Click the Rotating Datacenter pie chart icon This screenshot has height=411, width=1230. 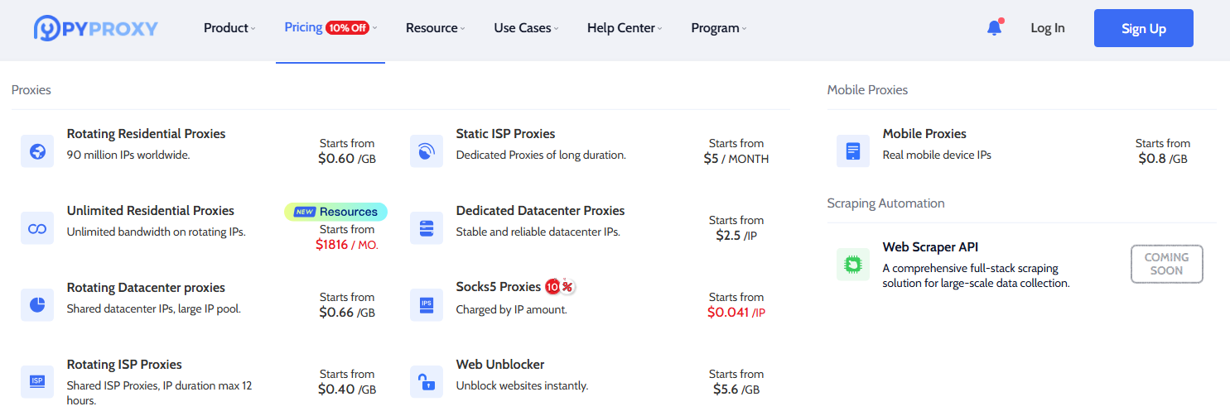[37, 305]
